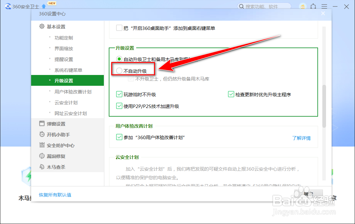
Task: Open the skin/shirt icon in the title bar
Action: point(313,6)
